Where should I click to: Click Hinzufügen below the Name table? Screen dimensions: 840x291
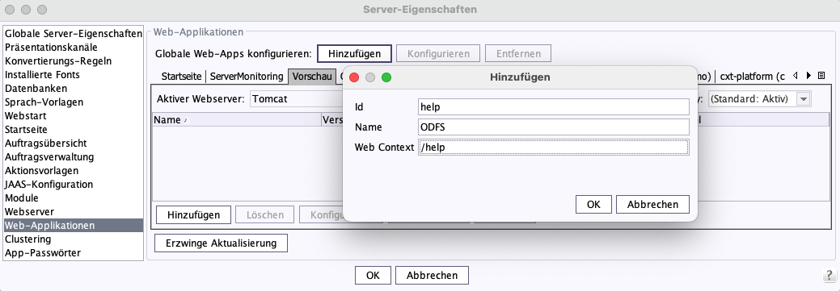tap(194, 215)
